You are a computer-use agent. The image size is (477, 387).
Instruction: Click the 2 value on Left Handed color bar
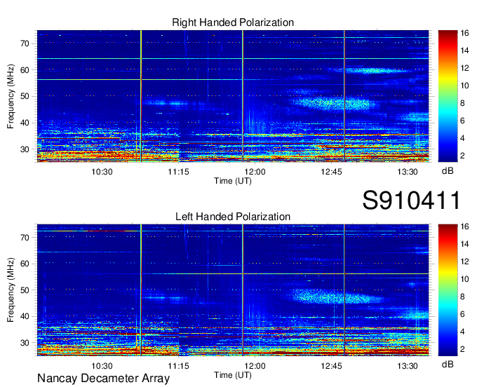coord(463,349)
